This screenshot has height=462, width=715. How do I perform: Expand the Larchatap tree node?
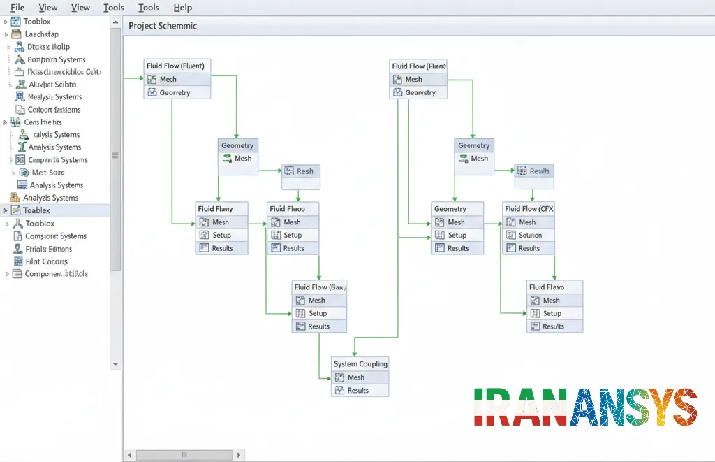[6, 34]
